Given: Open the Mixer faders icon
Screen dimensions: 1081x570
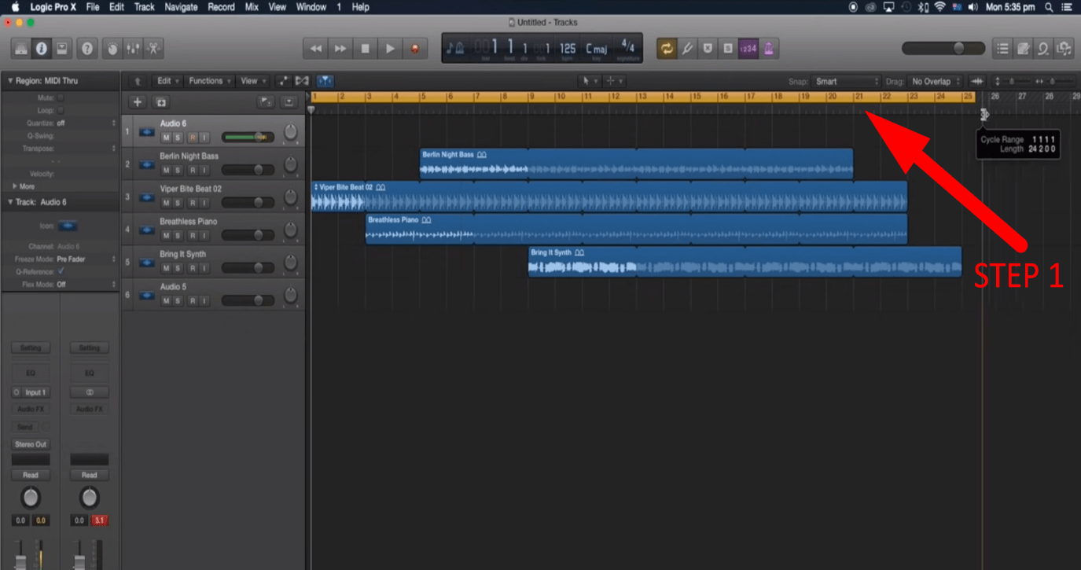Looking at the screenshot, I should 131,48.
